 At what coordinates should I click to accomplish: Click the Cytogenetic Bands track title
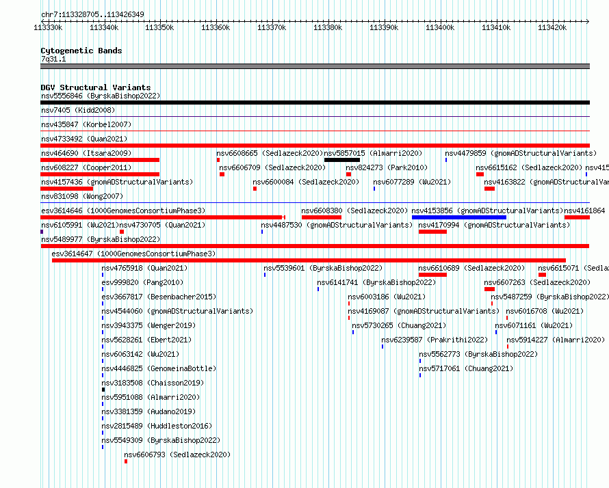click(x=81, y=51)
